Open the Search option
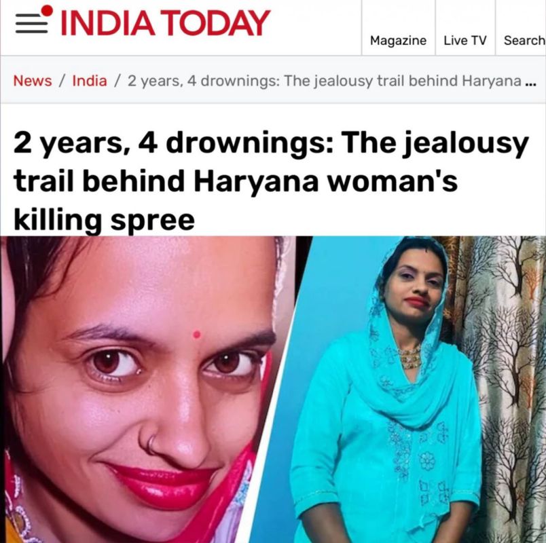This screenshot has width=546, height=543. pyautogui.click(x=524, y=40)
